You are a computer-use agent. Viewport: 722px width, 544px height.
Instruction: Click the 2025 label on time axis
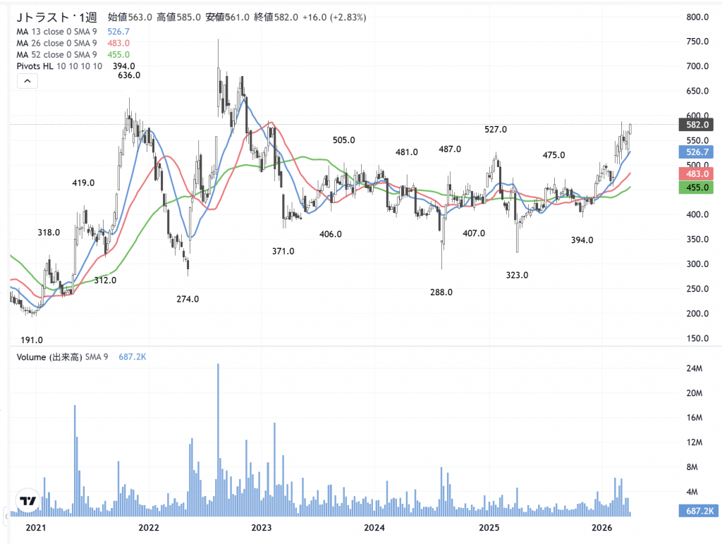[488, 528]
